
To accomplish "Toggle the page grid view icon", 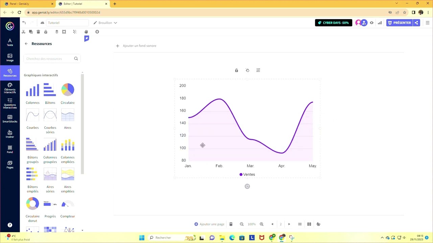I will (x=309, y=224).
